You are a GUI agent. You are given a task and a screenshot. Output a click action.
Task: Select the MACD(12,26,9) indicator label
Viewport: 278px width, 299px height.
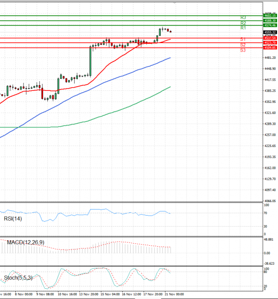25,242
